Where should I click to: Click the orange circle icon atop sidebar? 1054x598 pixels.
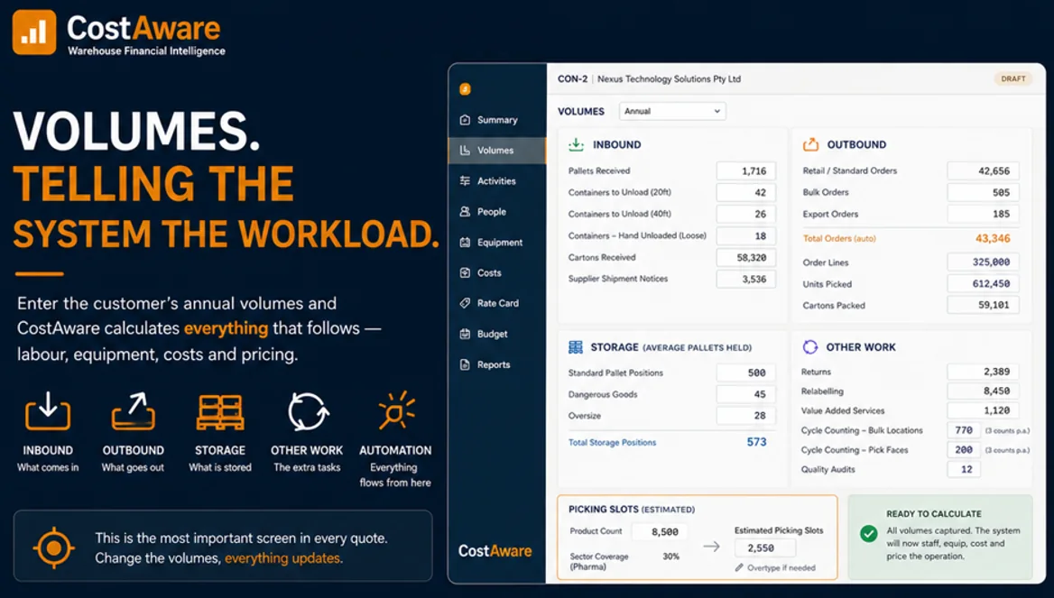(465, 88)
